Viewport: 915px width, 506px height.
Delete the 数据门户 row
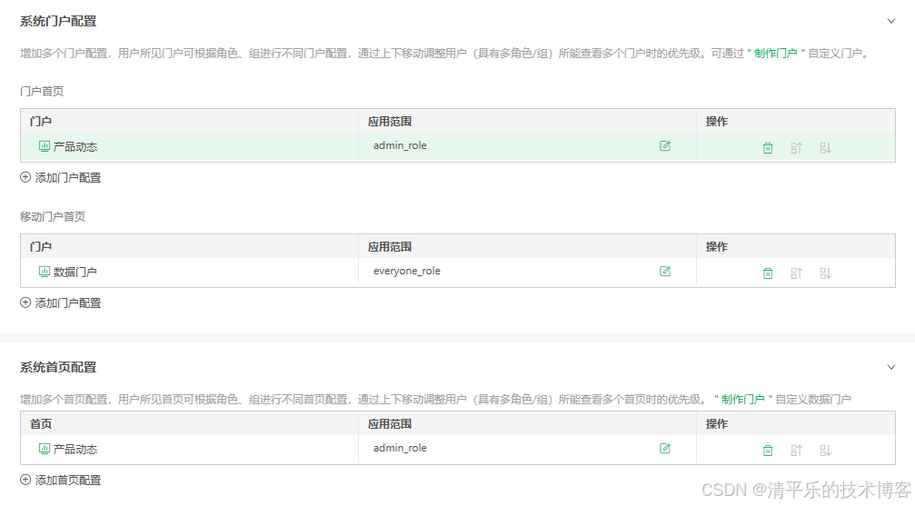click(768, 273)
